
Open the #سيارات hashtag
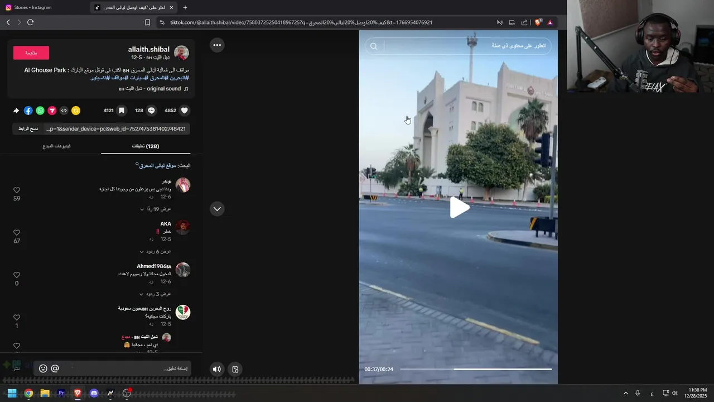click(138, 78)
